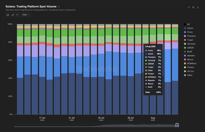Click the last bar on the chart

click(175, 69)
